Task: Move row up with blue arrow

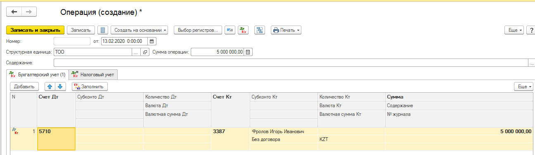Action: point(50,87)
